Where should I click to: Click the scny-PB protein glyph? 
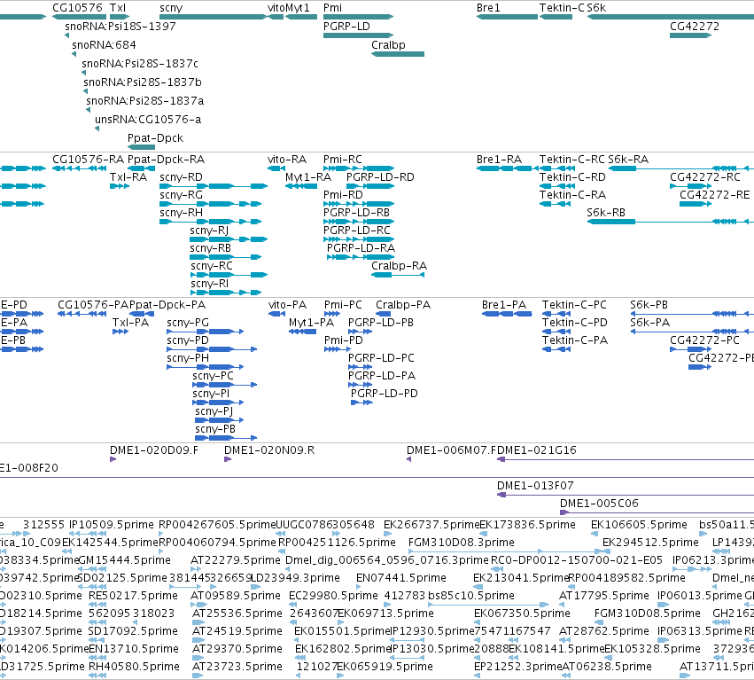[226, 438]
